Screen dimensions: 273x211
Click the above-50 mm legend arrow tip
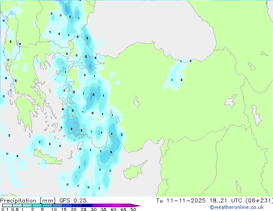pos(136,205)
